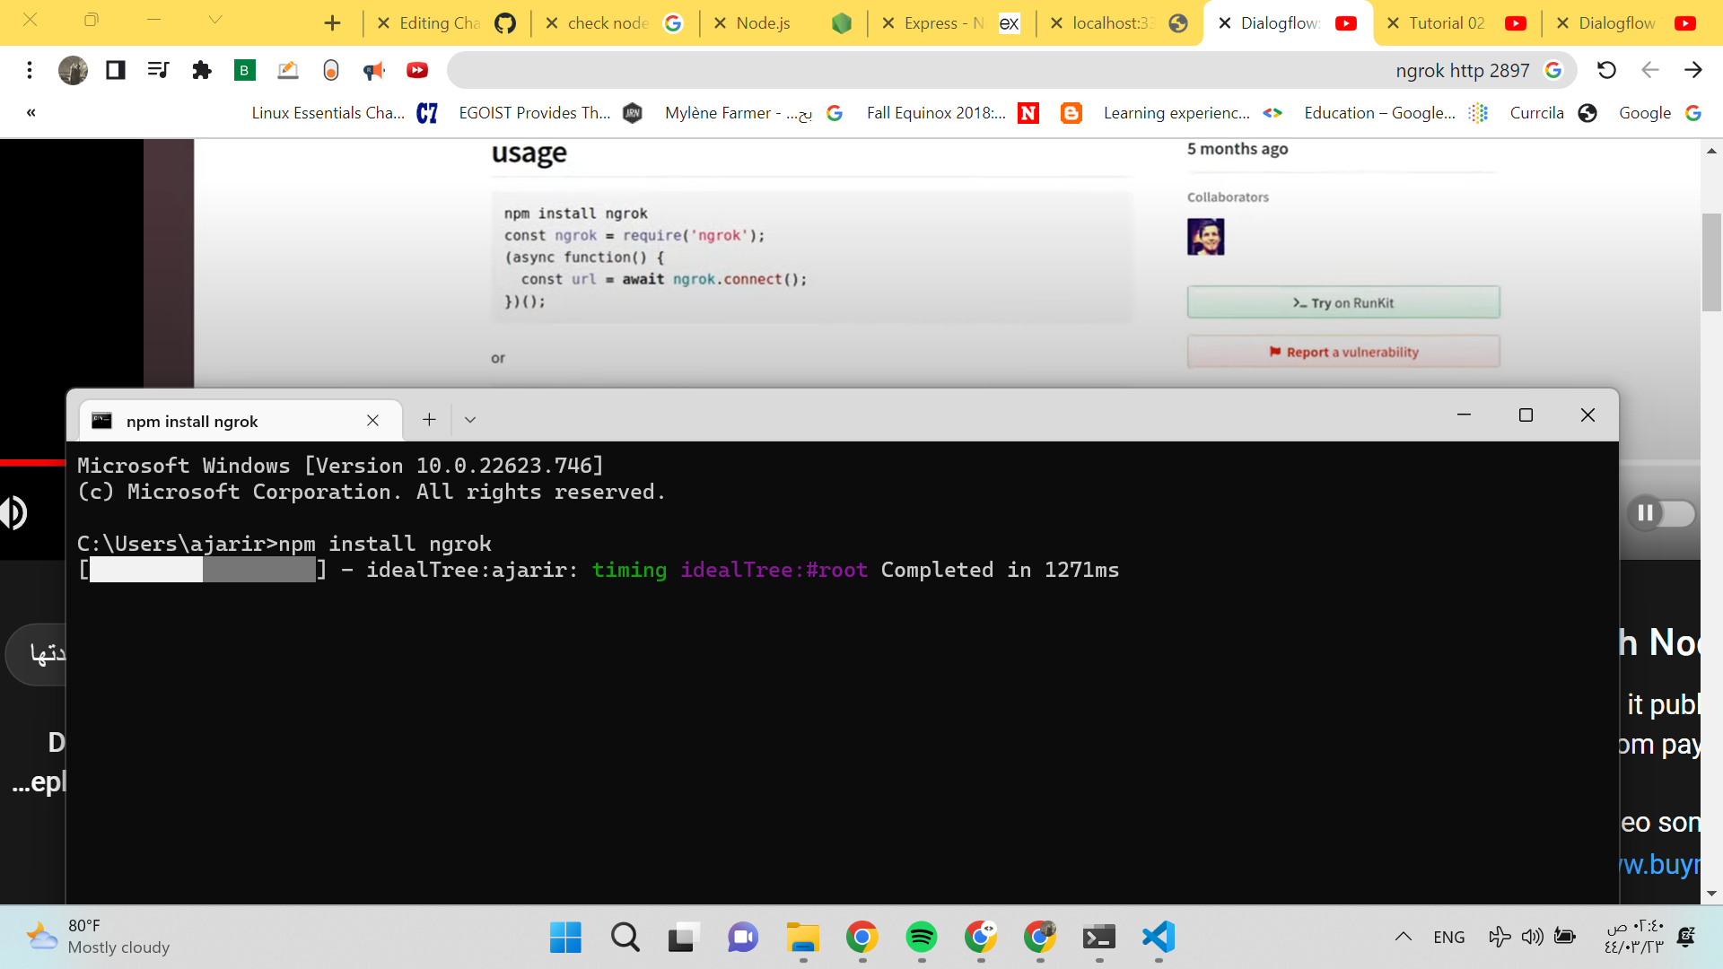
Task: Click the oval toggle-style extension icon
Action: (330, 70)
